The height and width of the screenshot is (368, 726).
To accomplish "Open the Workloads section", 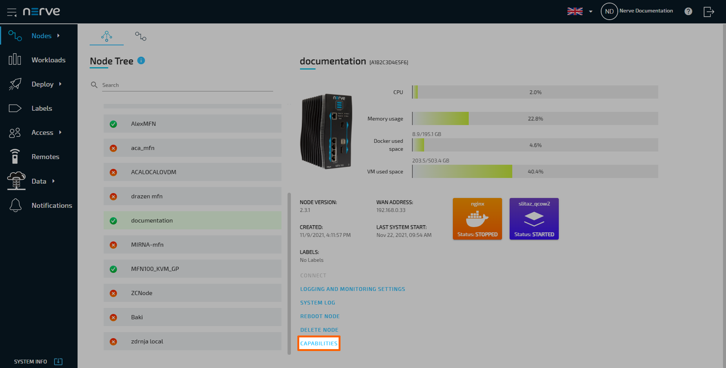I will coord(48,60).
